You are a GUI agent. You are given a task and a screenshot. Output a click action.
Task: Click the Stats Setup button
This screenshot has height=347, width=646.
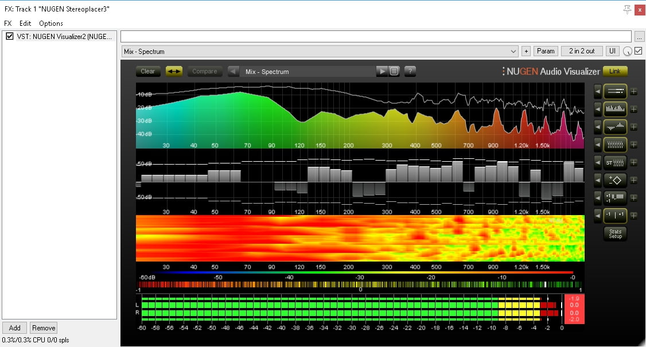[615, 233]
